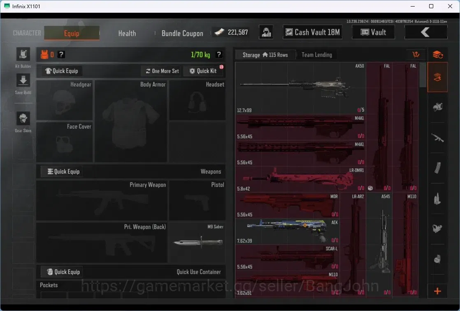Open the Kit Builder tool
Image resolution: width=460 pixels, height=311 pixels.
(23, 55)
